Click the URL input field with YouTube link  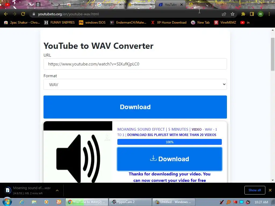pyautogui.click(x=135, y=64)
